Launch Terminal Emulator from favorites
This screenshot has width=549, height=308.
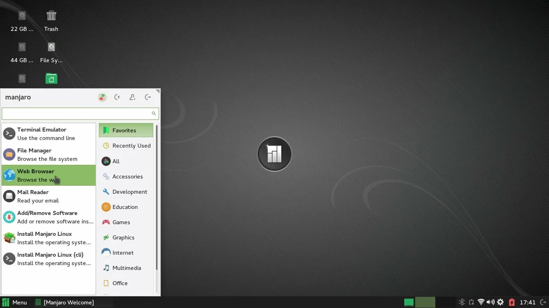tap(49, 134)
